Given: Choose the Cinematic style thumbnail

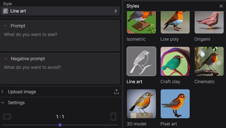Looking at the screenshot, I should click(x=209, y=61).
